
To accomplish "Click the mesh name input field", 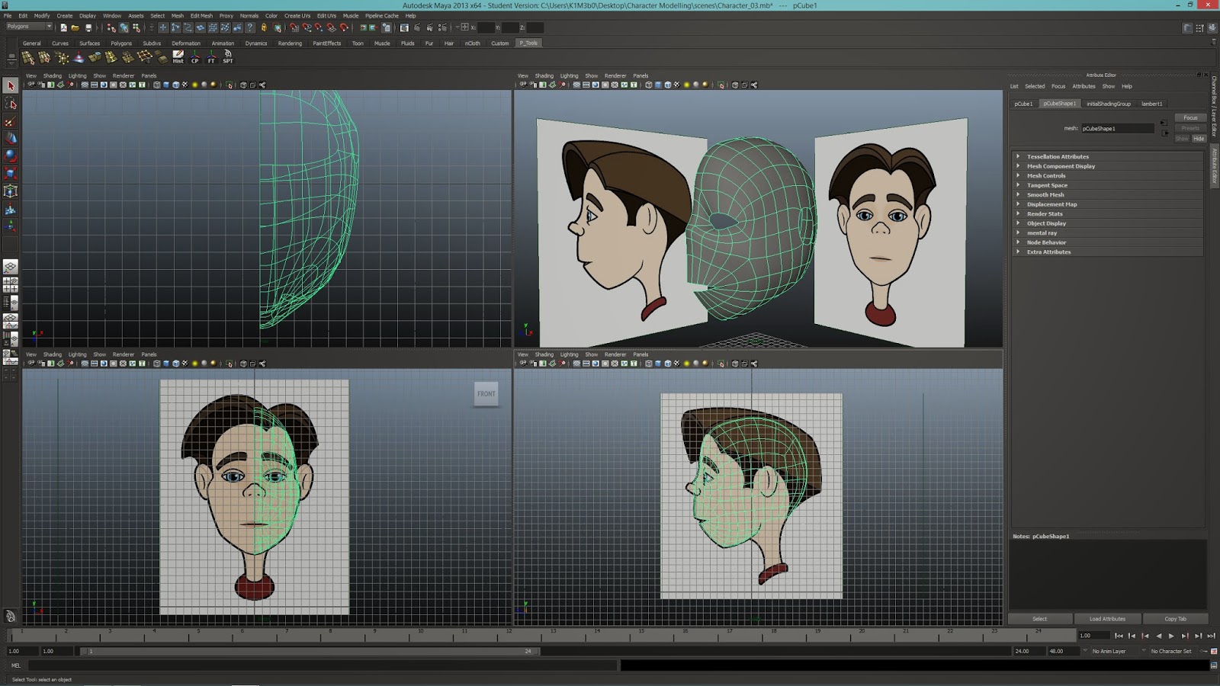I will pyautogui.click(x=1117, y=128).
